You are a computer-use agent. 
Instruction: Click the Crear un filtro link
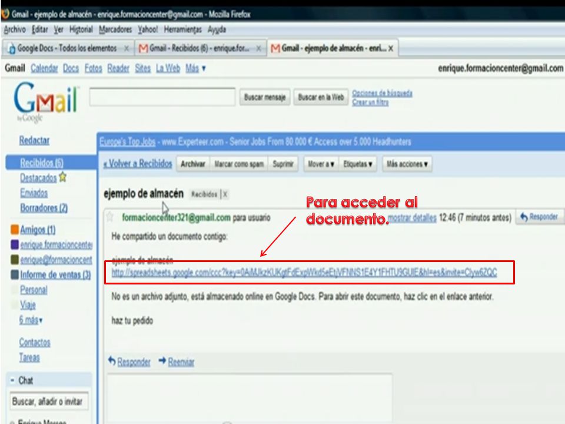(x=370, y=102)
